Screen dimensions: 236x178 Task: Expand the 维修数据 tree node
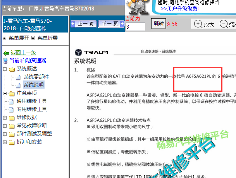point(5,118)
